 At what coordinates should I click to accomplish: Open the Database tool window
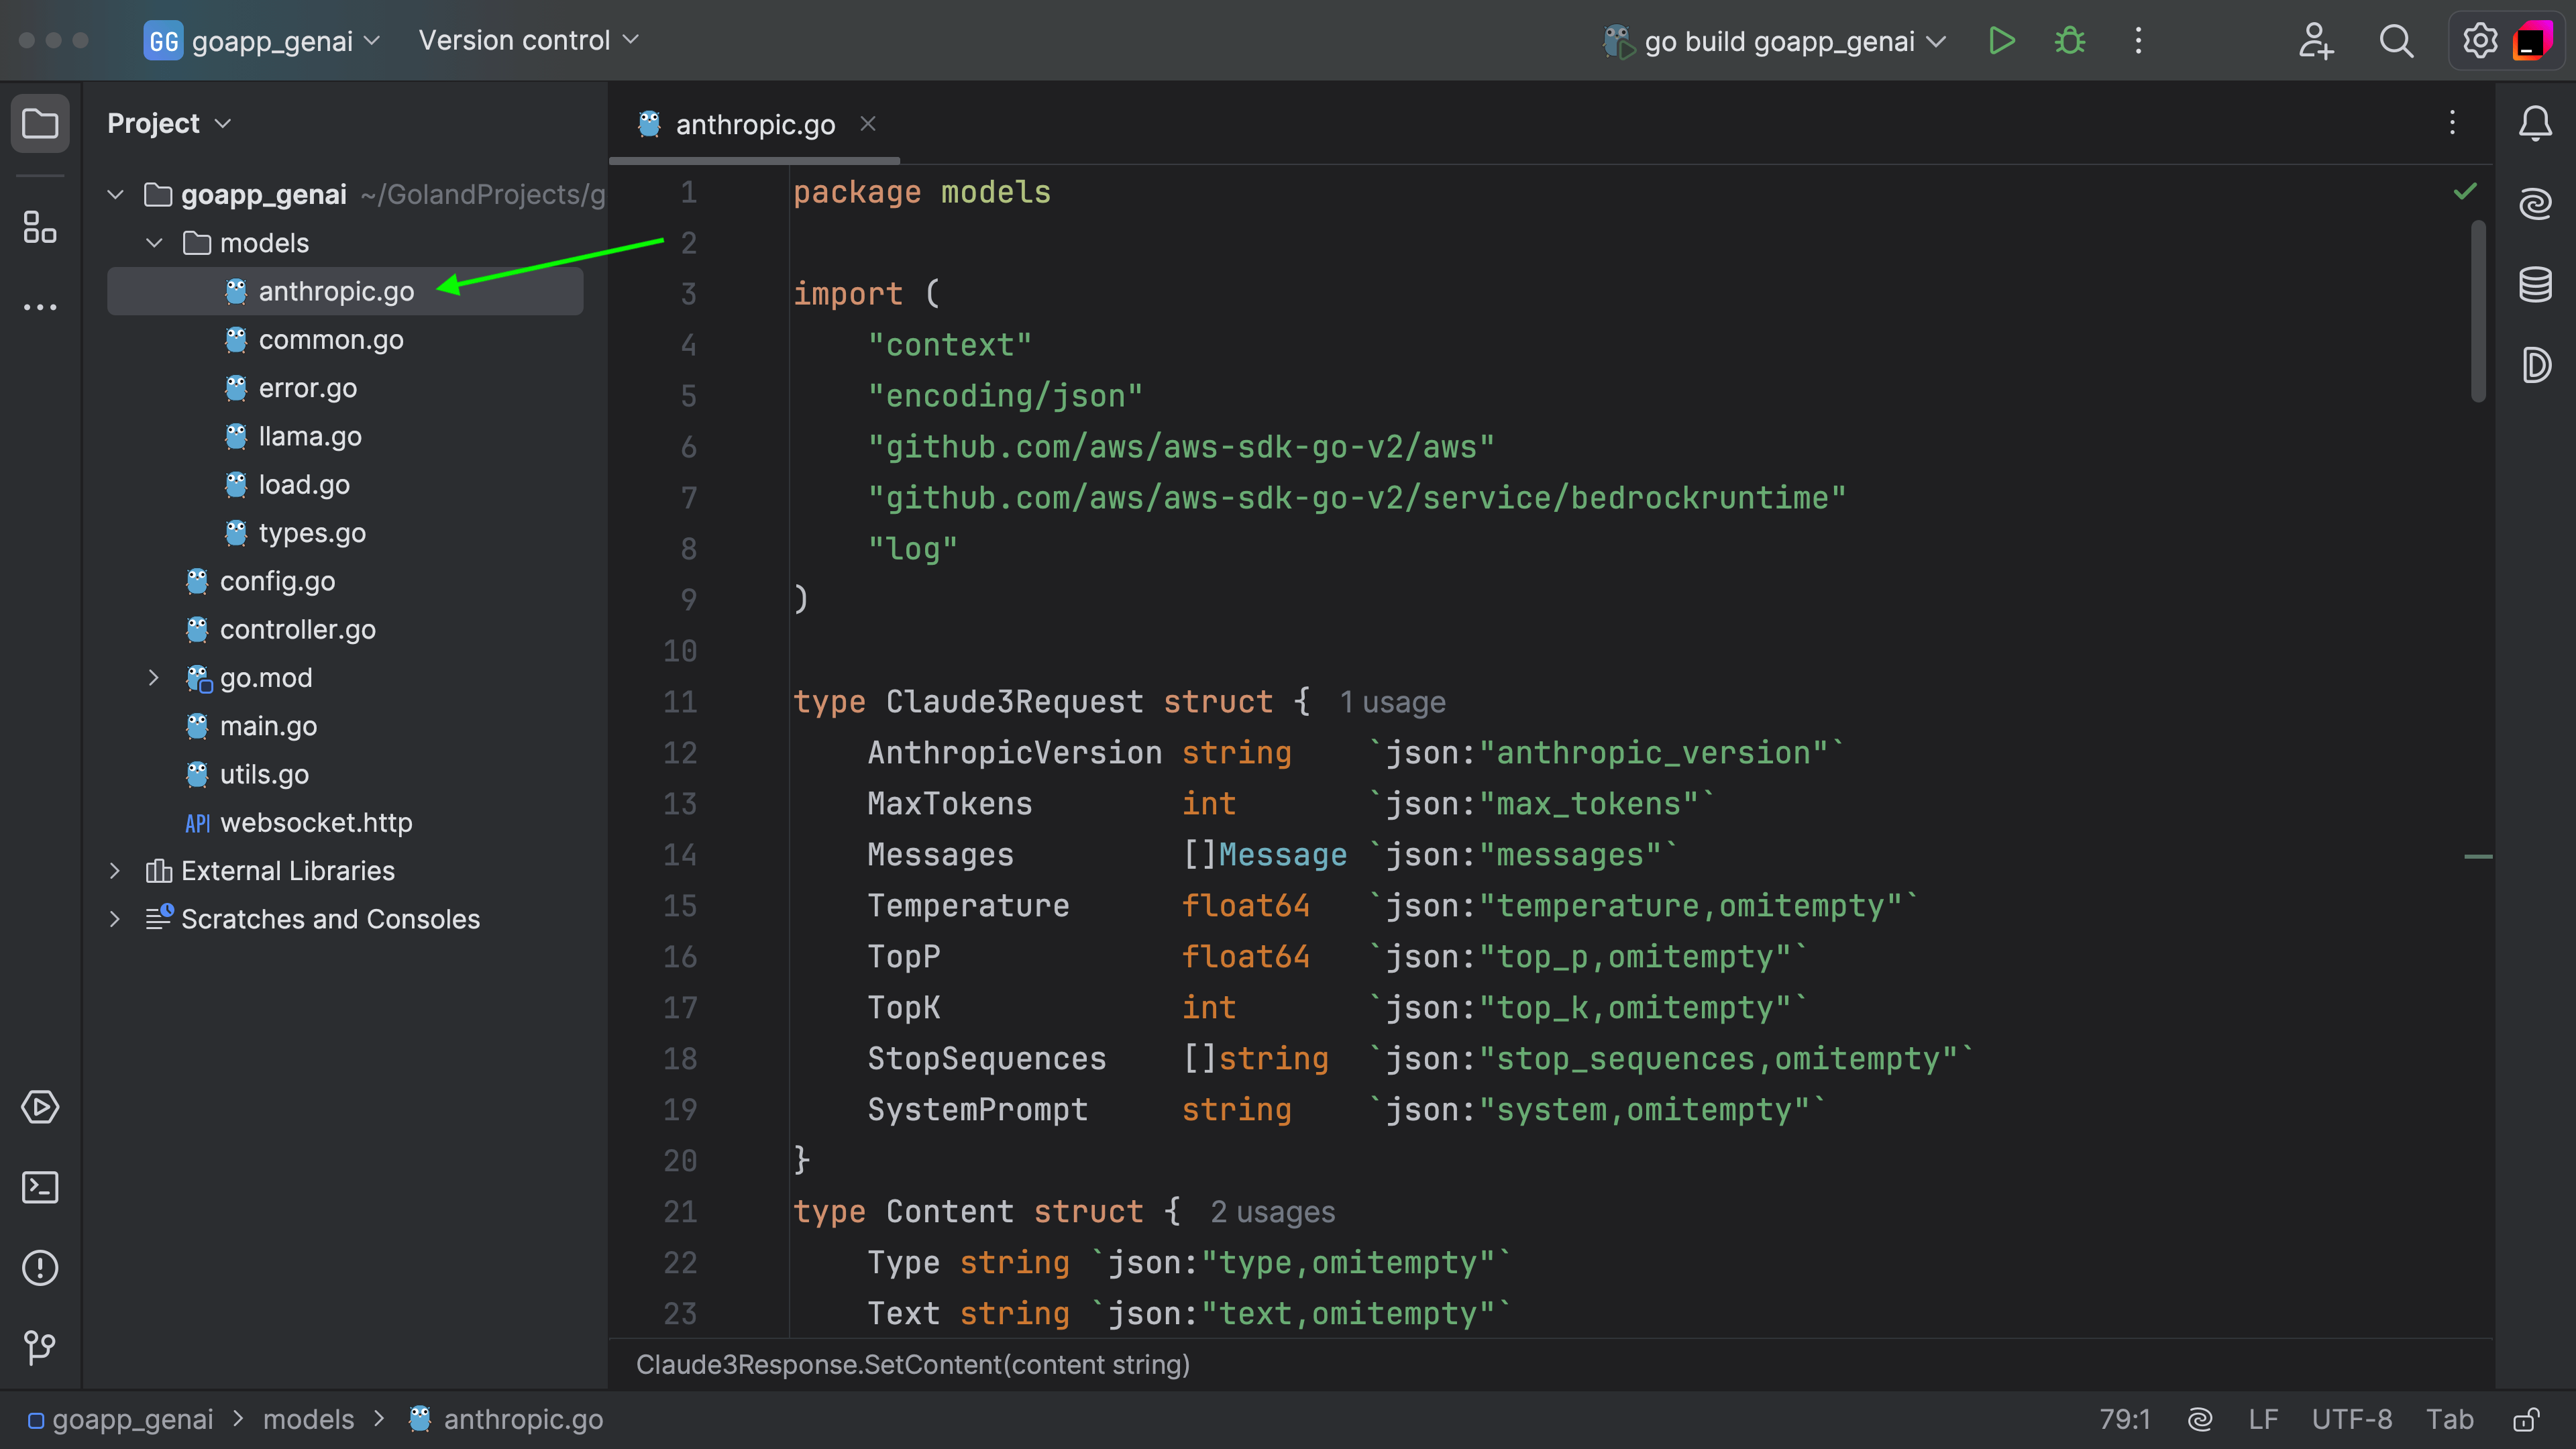coord(2535,284)
